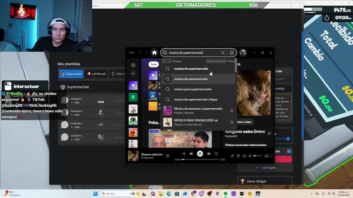The height and width of the screenshot is (198, 353).
Task: Open green bookmark Your Episodes tile
Action: click(133, 97)
